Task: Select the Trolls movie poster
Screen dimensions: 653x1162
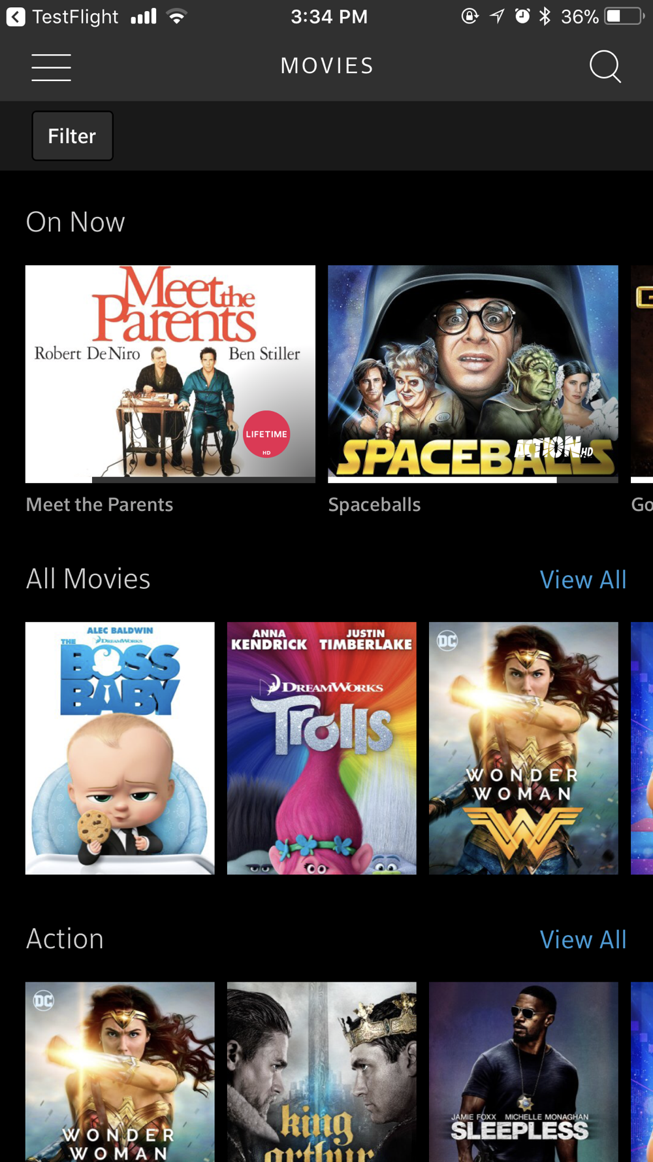Action: (322, 748)
